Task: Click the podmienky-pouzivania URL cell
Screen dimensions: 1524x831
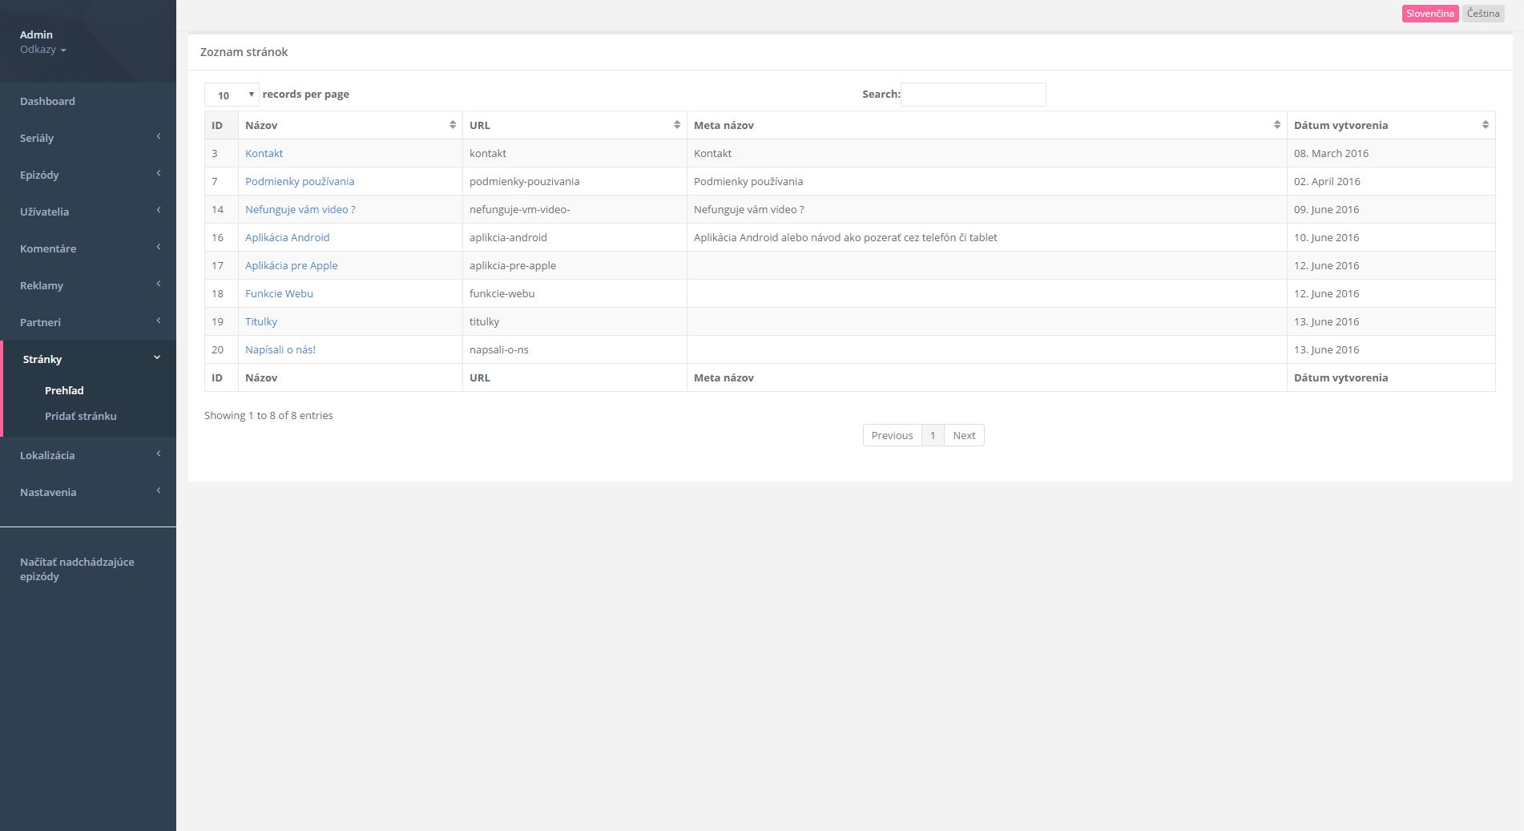Action: coord(575,181)
